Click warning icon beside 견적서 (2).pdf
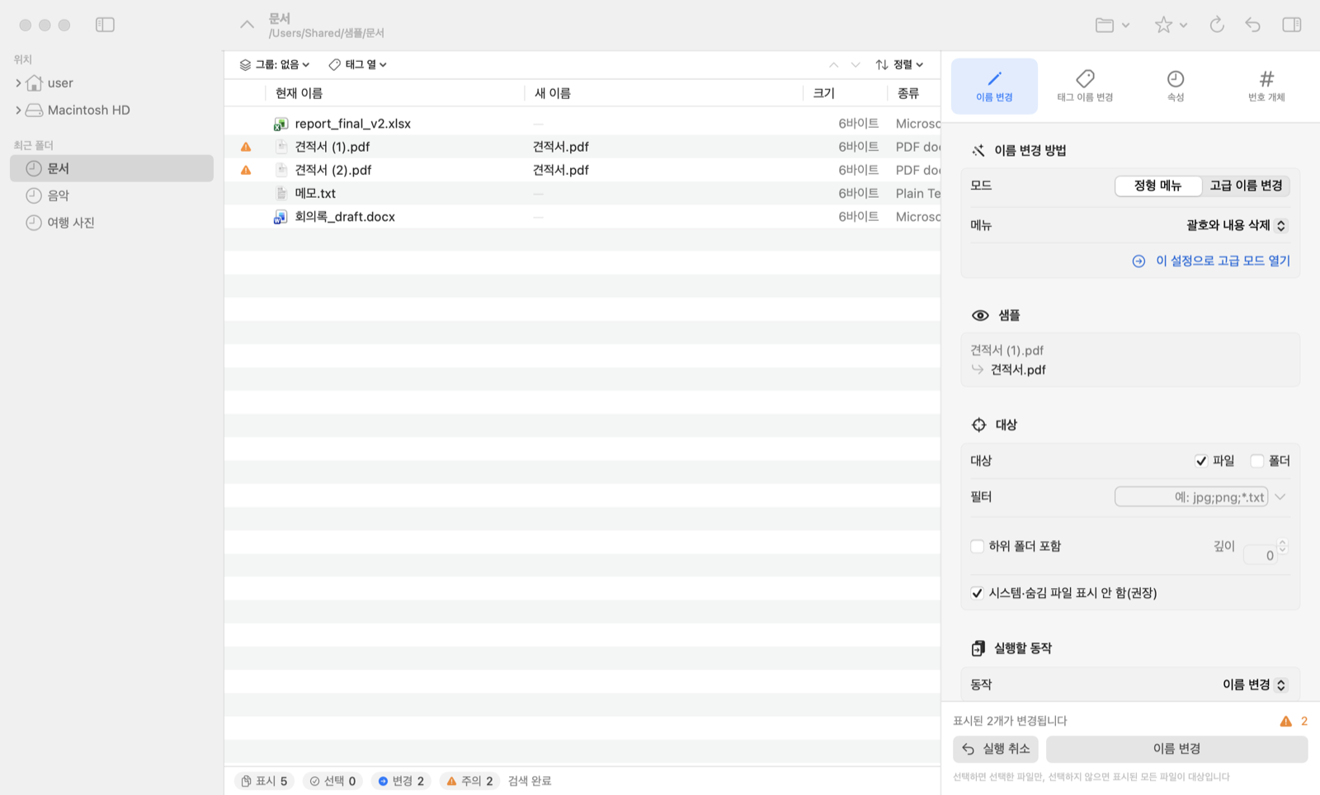Screen dimensions: 1320x795 246,170
